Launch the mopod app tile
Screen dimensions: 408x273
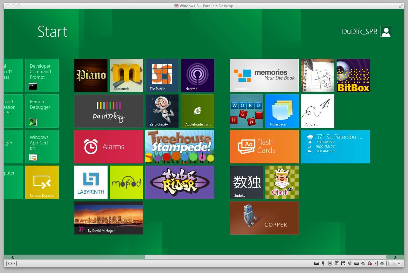126,182
